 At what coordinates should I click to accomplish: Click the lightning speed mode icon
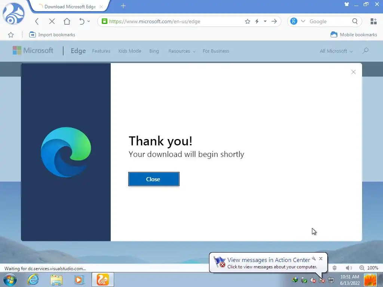257,21
